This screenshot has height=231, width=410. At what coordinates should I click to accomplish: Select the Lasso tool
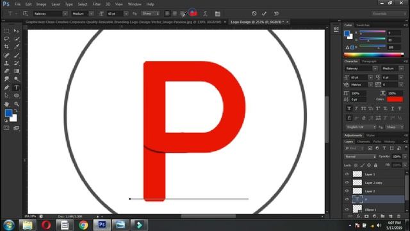click(6, 38)
